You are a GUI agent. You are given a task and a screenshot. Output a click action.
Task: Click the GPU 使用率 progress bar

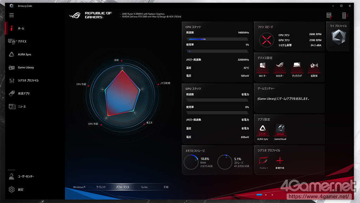(x=217, y=113)
